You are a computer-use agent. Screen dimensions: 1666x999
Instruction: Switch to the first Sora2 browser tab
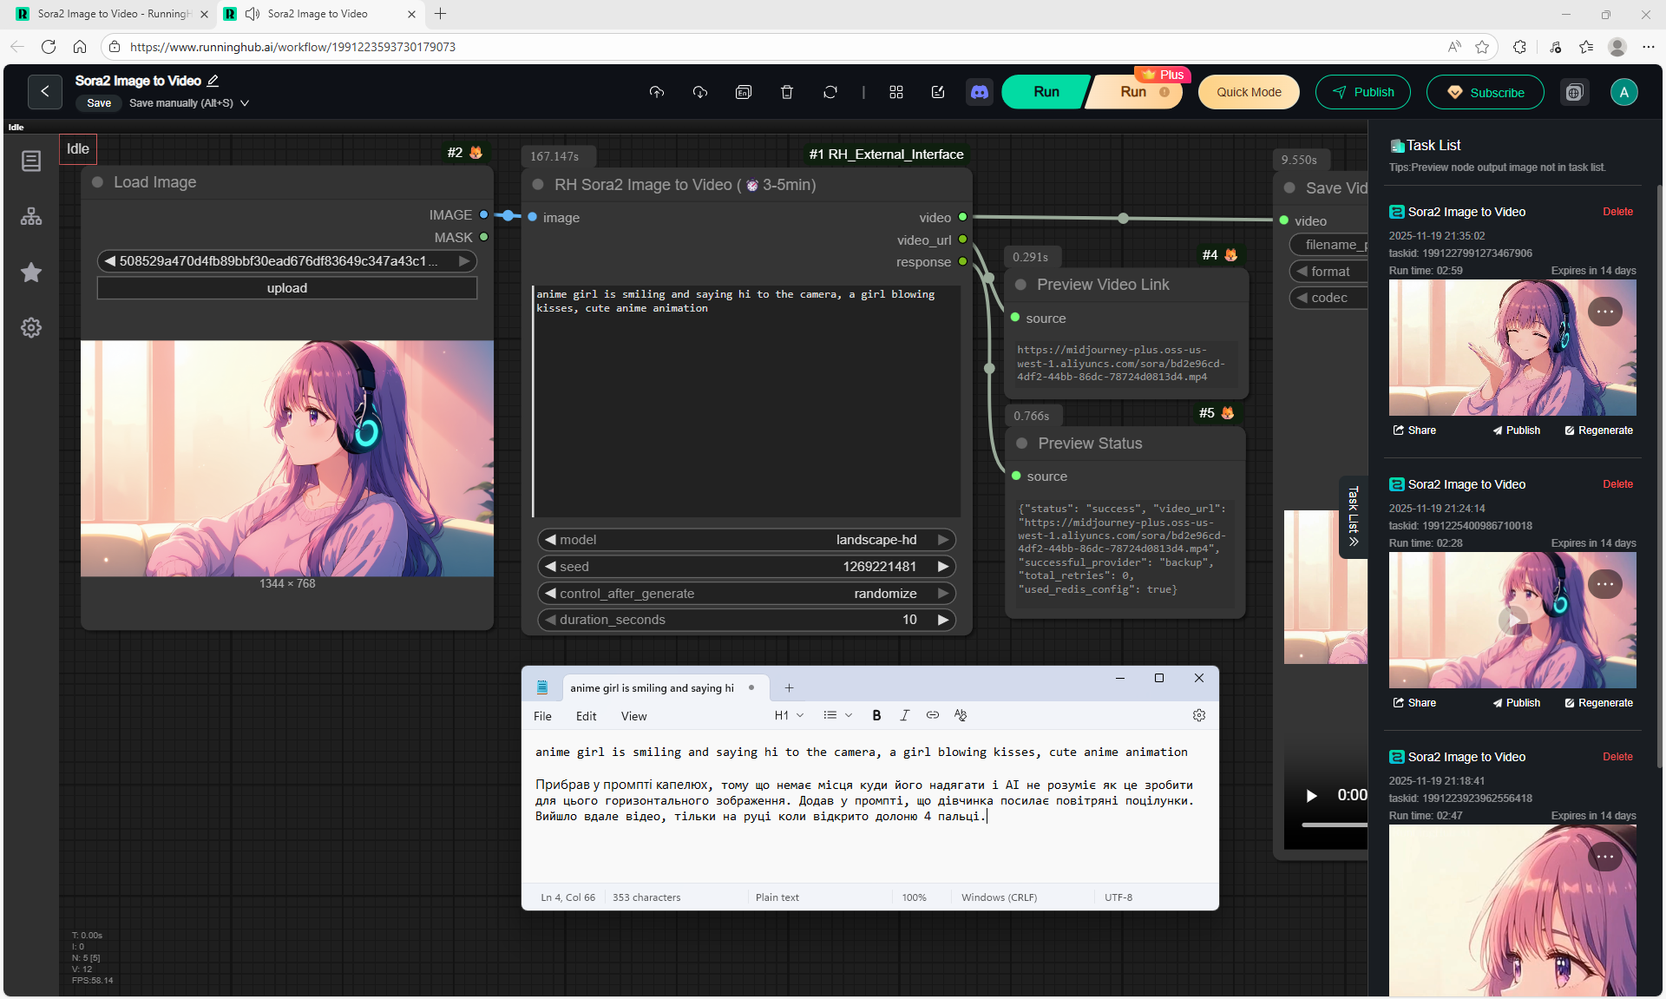[x=111, y=14]
